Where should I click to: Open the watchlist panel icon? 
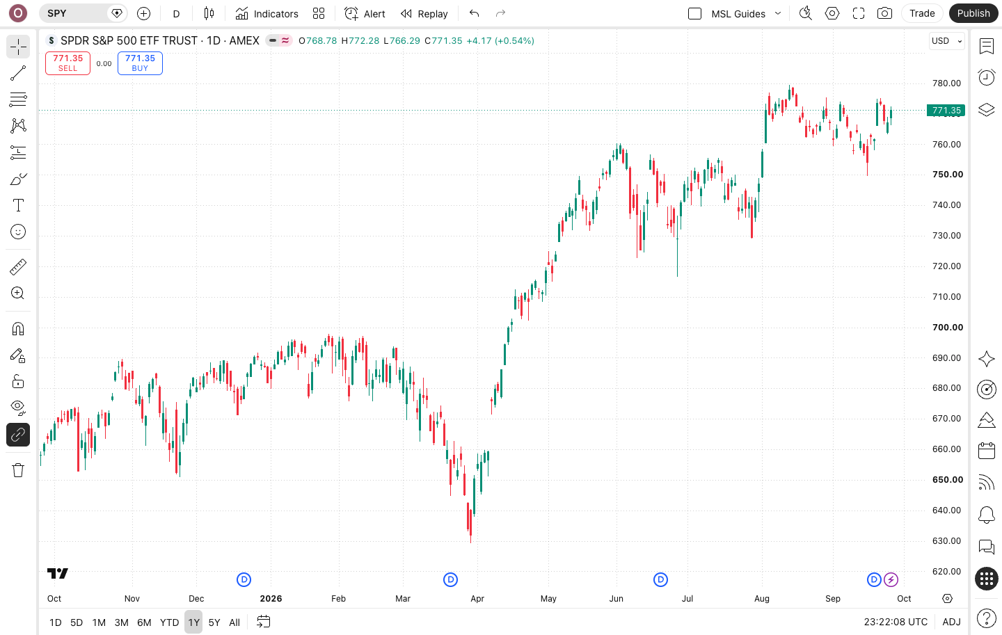point(987,47)
